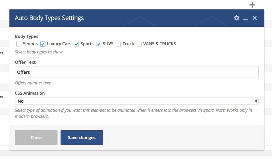Minimize the Auto Body Types Settings panel
Image resolution: width=272 pixels, height=164 pixels.
[x=246, y=18]
